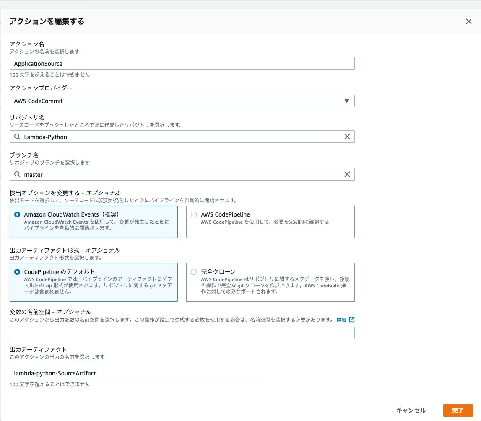Select Amazon CloudWatch Events detection option

pyautogui.click(x=94, y=222)
